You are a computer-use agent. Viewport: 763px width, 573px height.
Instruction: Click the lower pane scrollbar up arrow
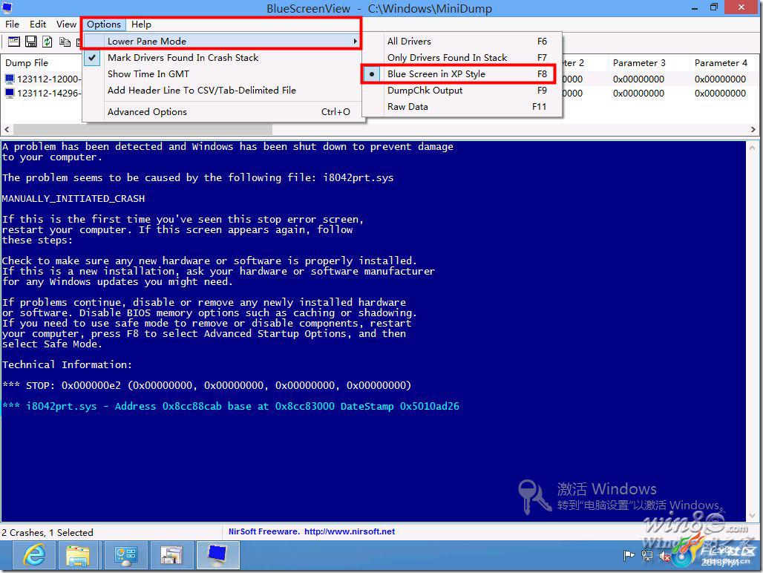point(753,148)
